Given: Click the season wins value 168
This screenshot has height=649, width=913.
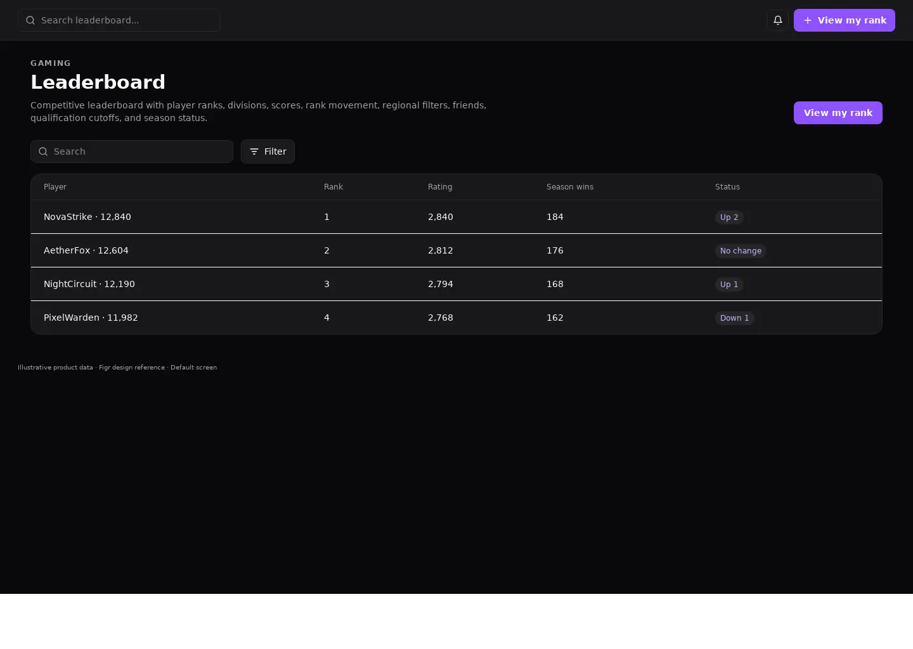Looking at the screenshot, I should tap(555, 284).
